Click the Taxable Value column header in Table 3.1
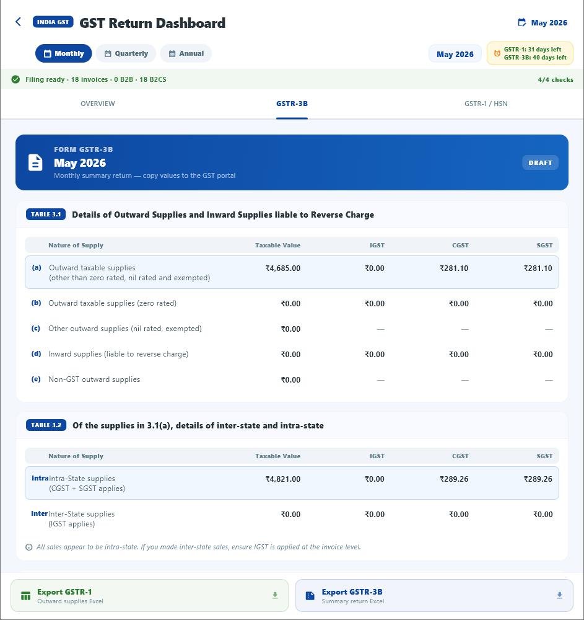584x620 pixels. coord(277,245)
